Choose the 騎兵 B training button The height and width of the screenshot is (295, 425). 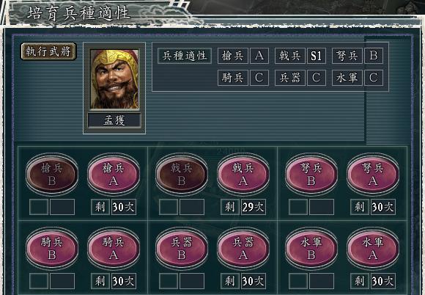coord(52,248)
